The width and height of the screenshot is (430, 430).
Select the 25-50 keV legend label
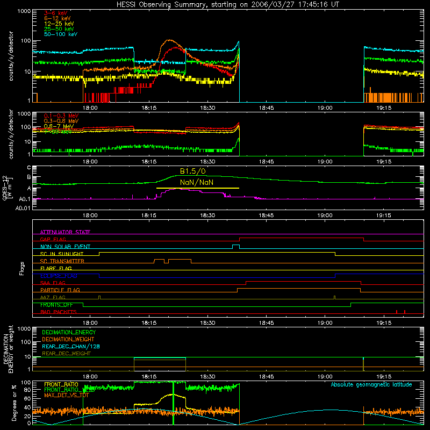(x=59, y=29)
